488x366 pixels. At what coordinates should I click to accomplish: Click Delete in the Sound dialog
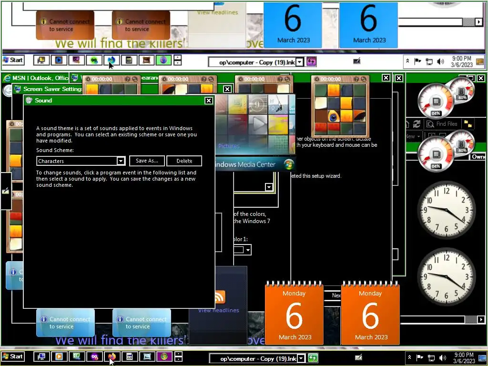click(x=184, y=161)
